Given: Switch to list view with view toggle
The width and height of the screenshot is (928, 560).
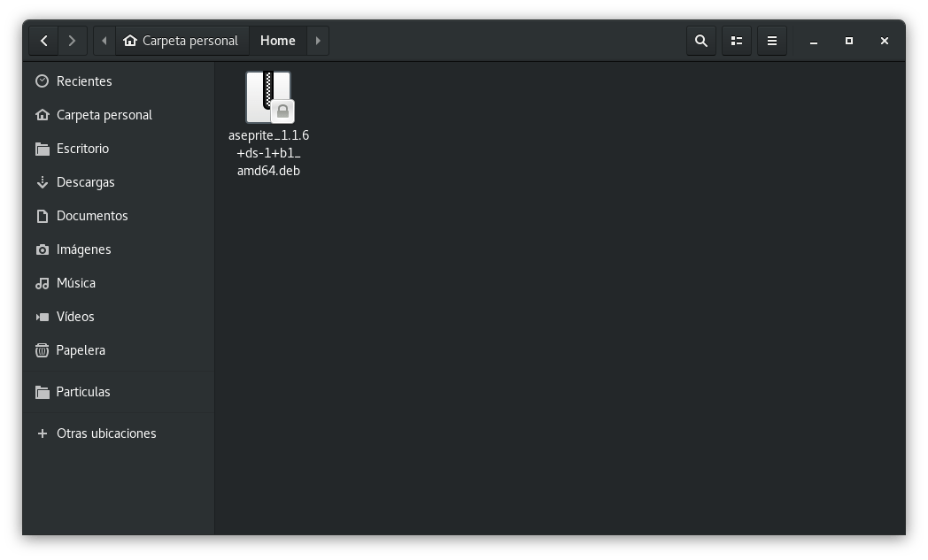Looking at the screenshot, I should (x=737, y=41).
